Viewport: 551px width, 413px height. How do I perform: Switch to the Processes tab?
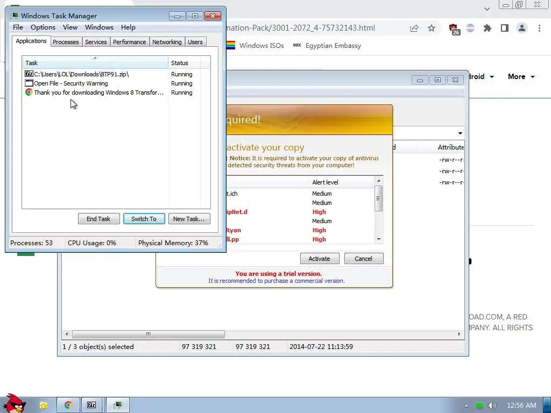[66, 42]
